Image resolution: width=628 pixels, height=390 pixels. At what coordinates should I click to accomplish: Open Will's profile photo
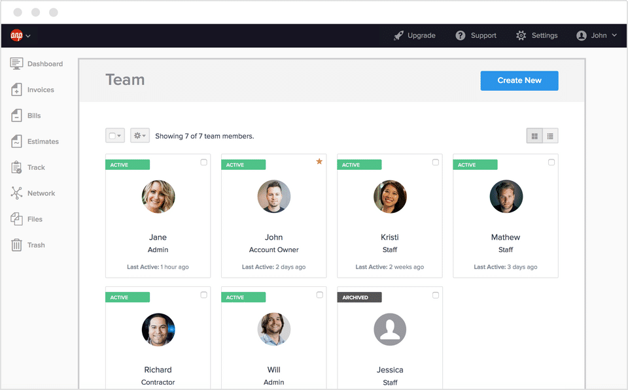coord(274,329)
